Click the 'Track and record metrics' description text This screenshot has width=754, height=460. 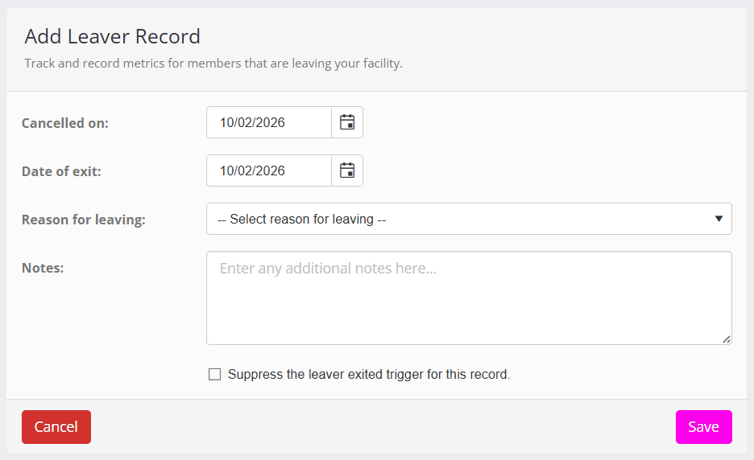pyautogui.click(x=213, y=63)
